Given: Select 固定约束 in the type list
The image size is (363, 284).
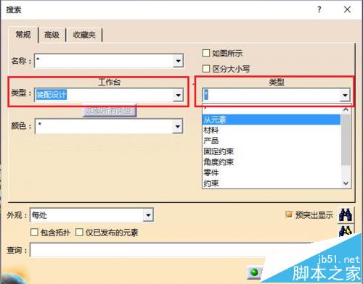Looking at the screenshot, I should click(x=272, y=151).
